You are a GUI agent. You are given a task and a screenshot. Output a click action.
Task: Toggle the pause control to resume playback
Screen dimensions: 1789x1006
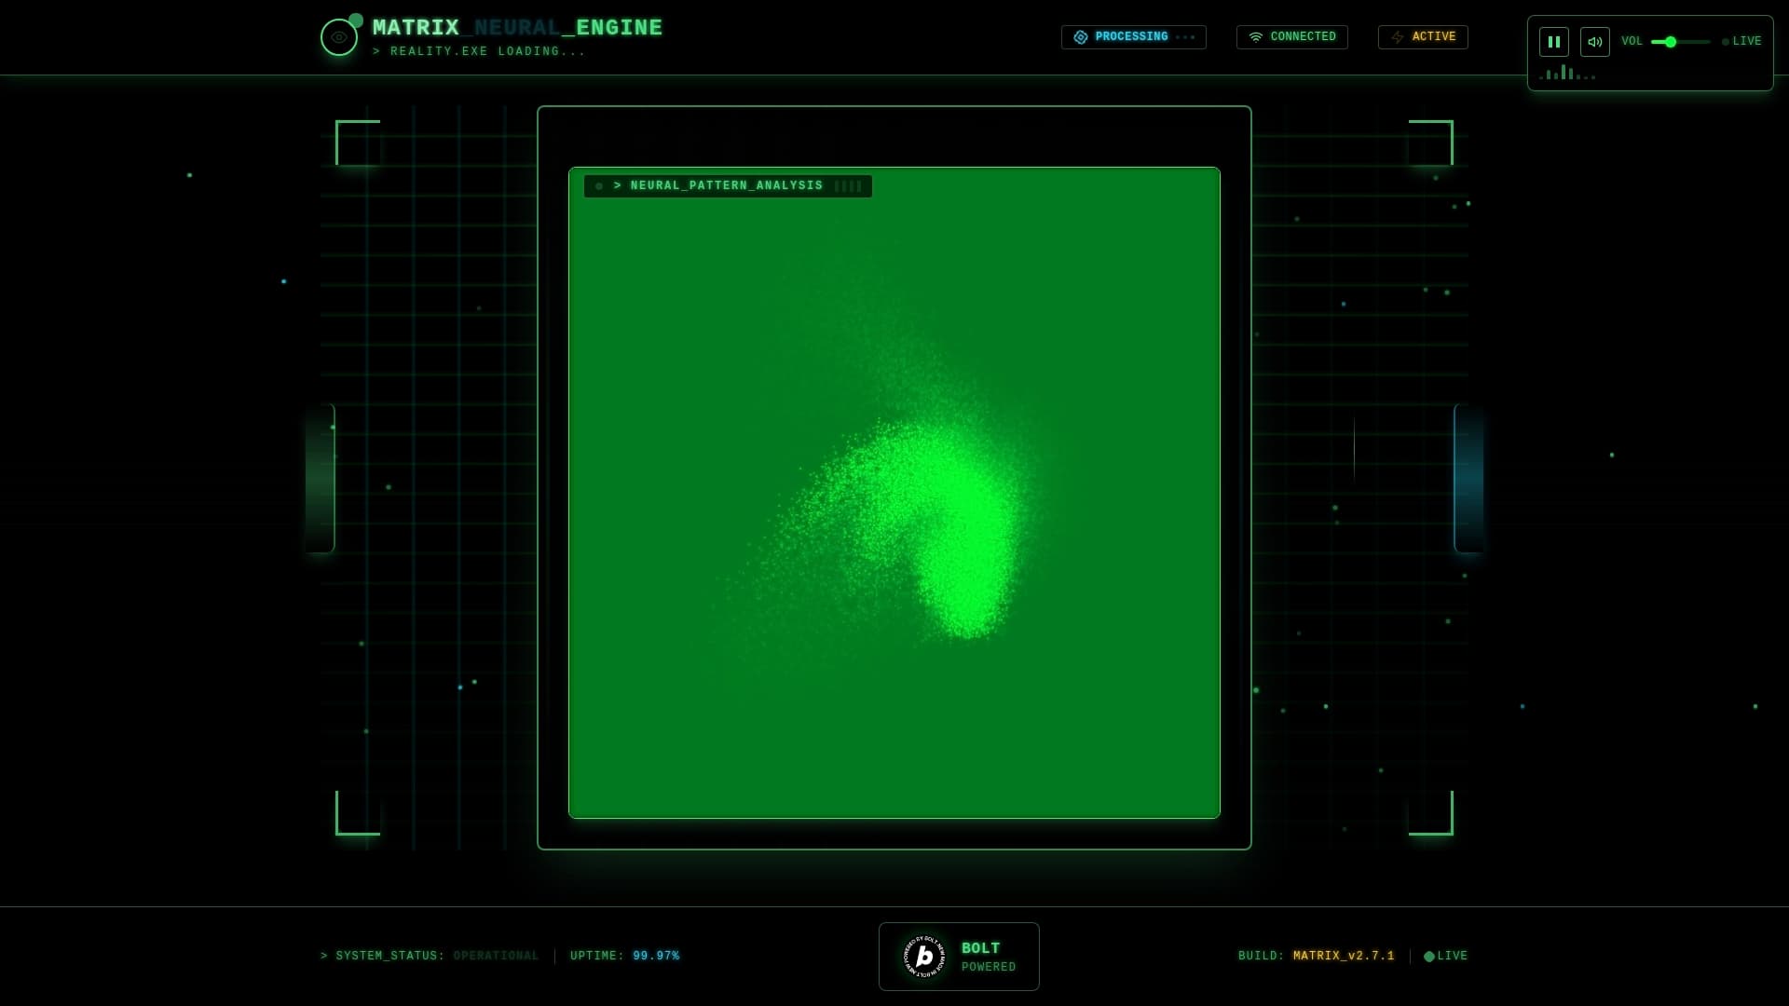coord(1552,42)
